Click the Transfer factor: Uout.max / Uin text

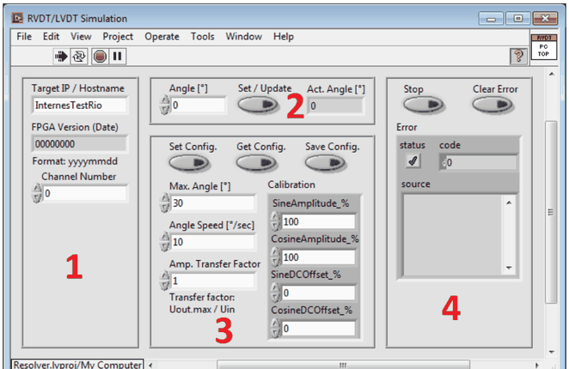click(x=202, y=304)
